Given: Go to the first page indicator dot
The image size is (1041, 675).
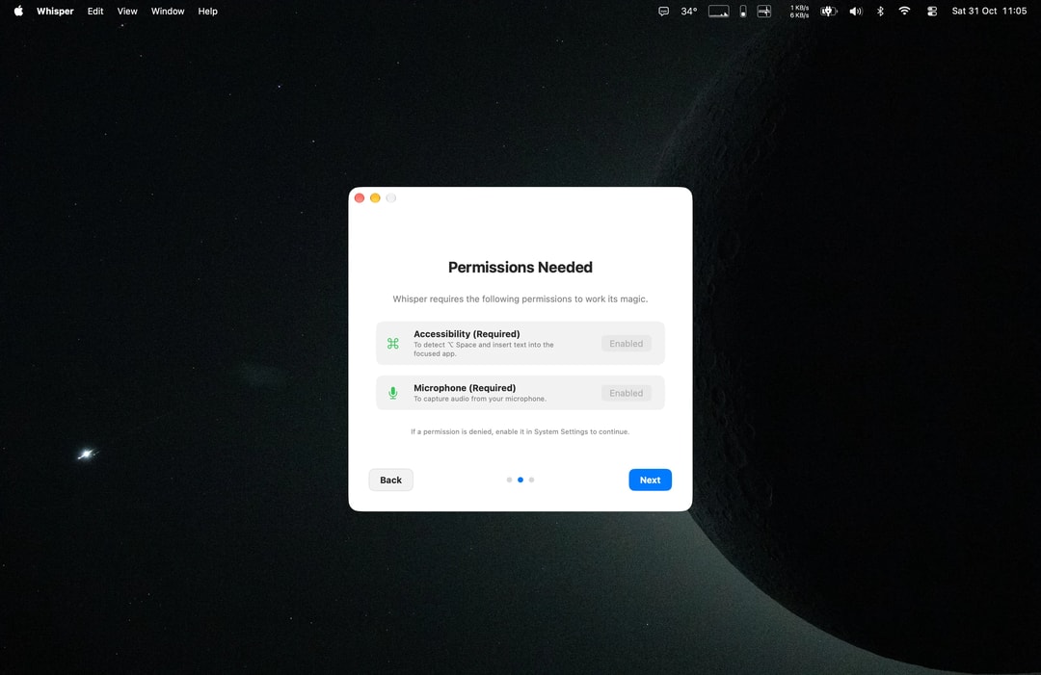Looking at the screenshot, I should pyautogui.click(x=509, y=480).
